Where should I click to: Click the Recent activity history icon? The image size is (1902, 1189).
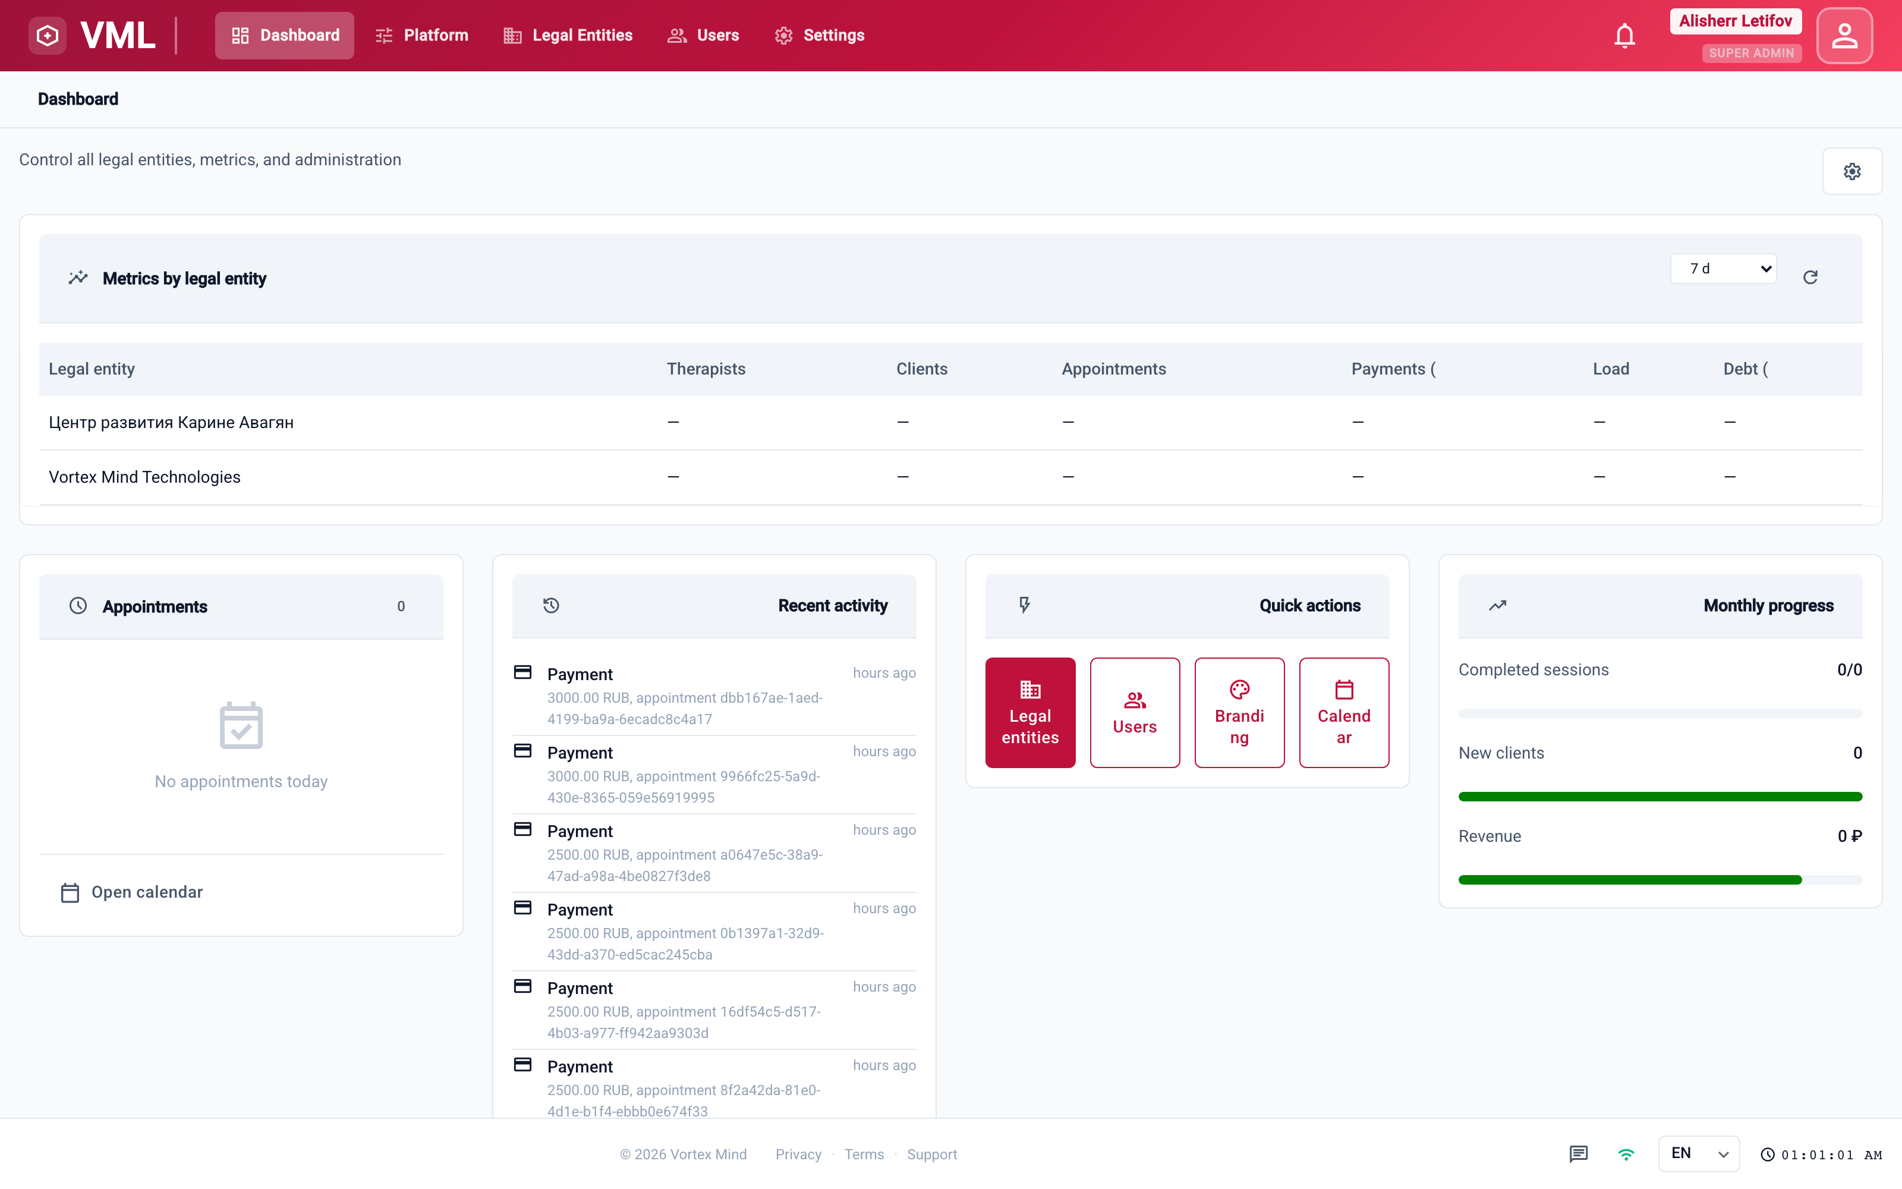[x=551, y=606]
